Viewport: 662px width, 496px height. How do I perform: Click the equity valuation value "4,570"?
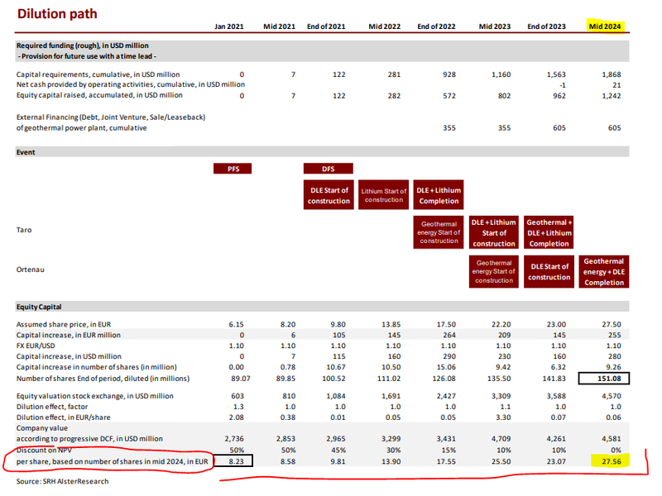coord(611,396)
